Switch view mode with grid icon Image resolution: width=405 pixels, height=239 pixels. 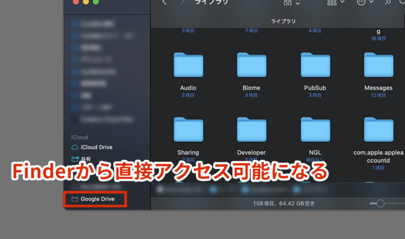coord(291,2)
